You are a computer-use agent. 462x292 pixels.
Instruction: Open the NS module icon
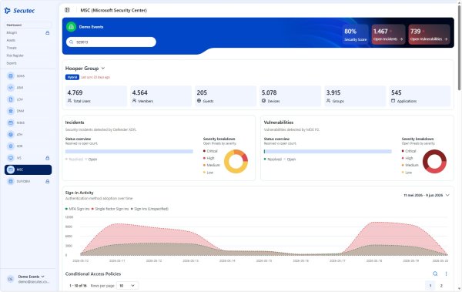tap(11, 158)
